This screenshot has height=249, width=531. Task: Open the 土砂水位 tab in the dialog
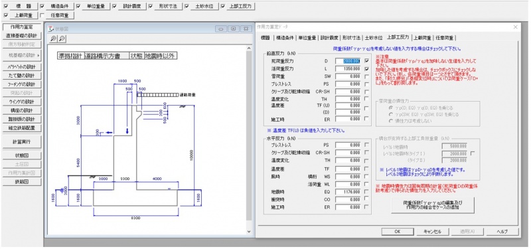(374, 38)
